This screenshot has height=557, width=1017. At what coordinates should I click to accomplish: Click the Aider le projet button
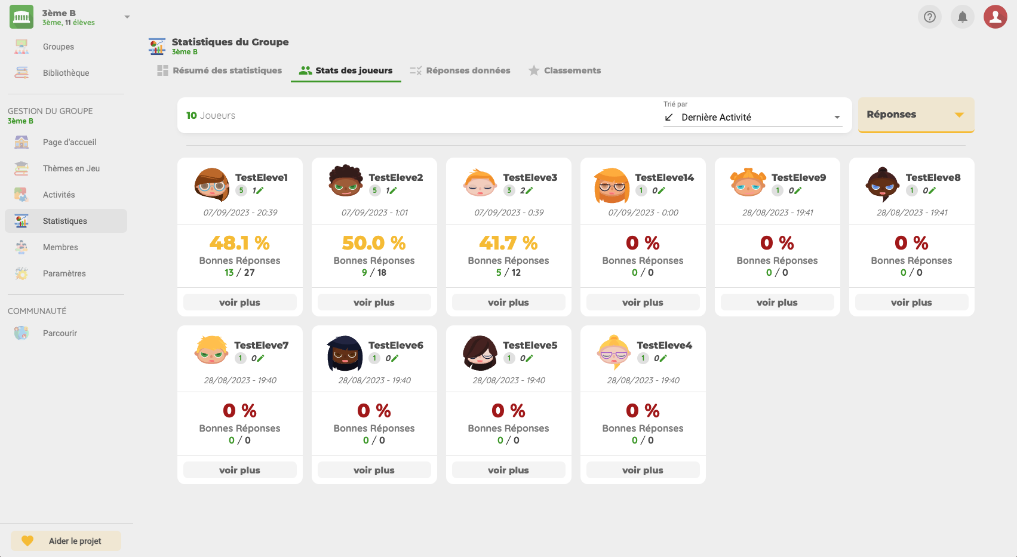click(x=66, y=541)
